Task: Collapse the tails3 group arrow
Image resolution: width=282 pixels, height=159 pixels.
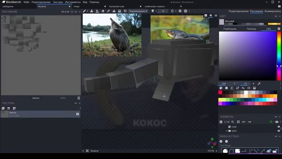Action: coord(226,131)
